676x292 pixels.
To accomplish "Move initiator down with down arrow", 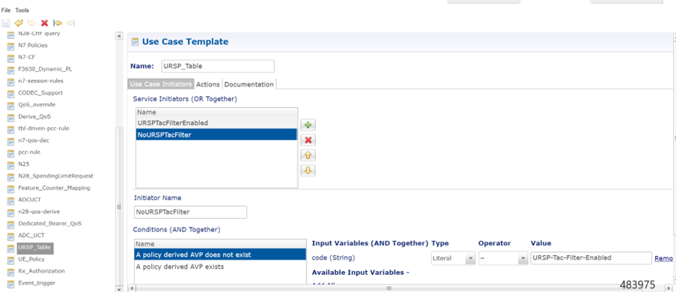I will (308, 171).
